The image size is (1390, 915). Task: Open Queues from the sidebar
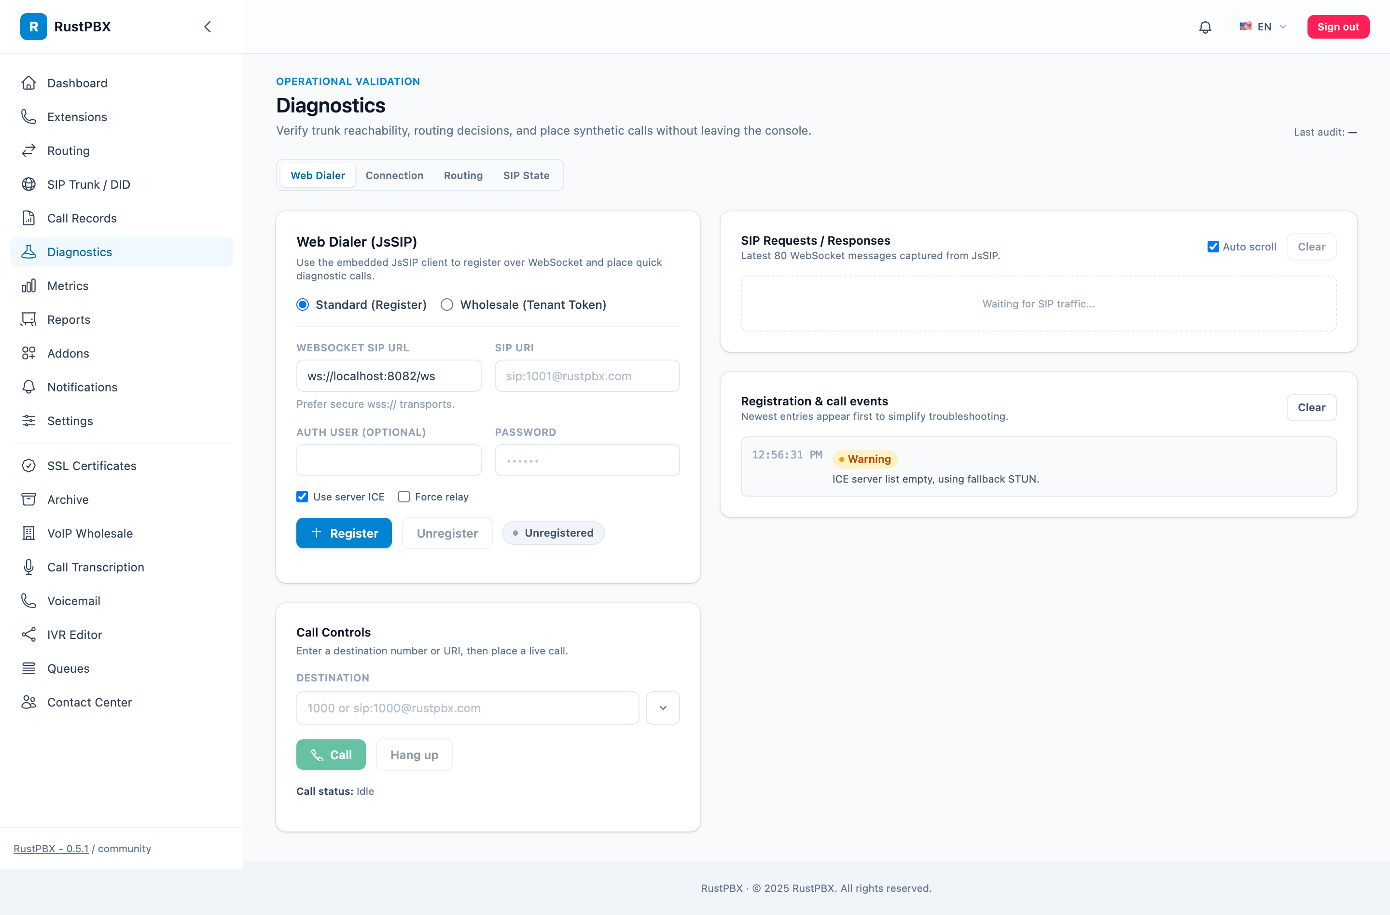point(122,668)
